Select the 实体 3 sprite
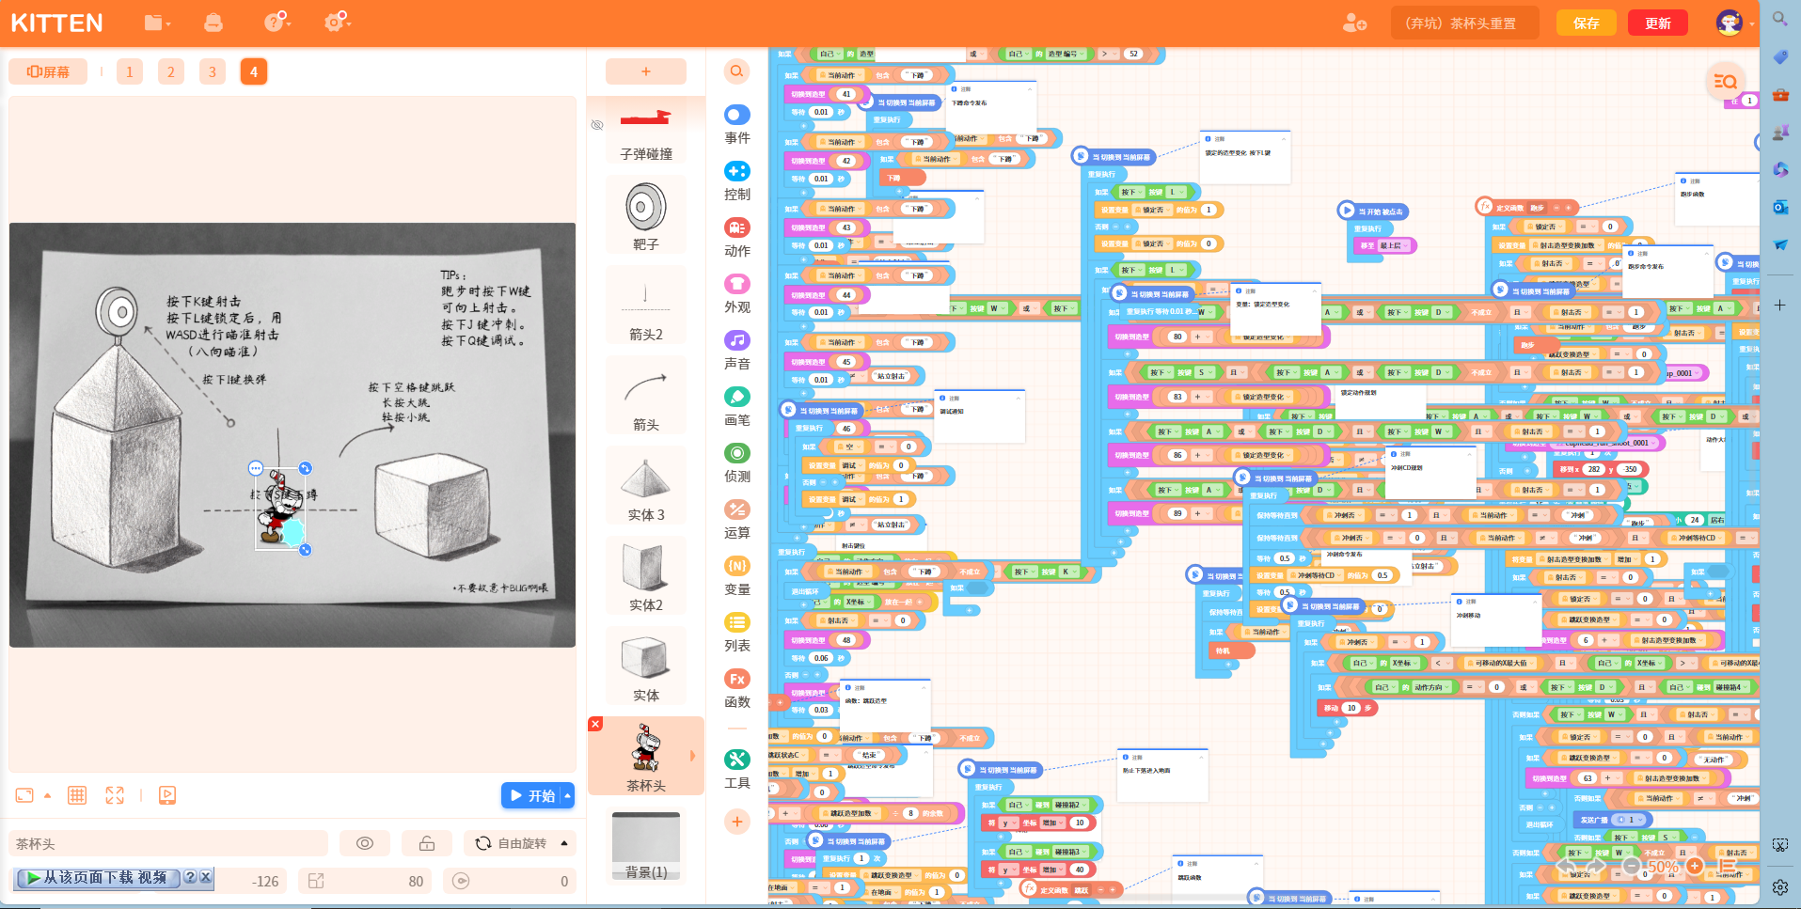The image size is (1801, 909). 646,487
